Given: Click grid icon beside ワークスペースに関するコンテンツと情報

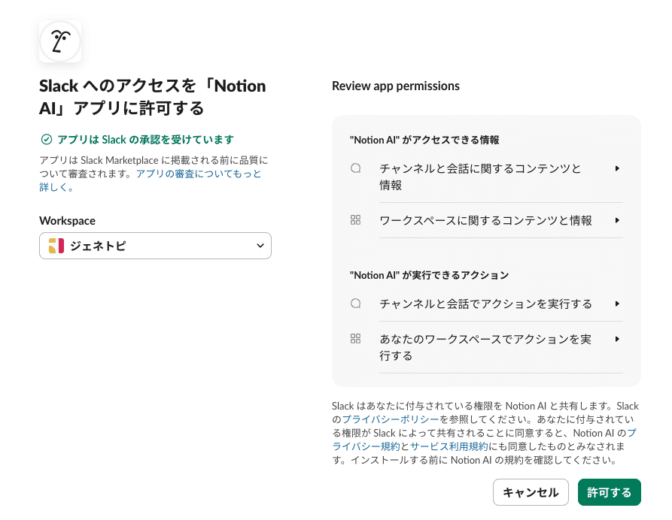Looking at the screenshot, I should (x=356, y=220).
